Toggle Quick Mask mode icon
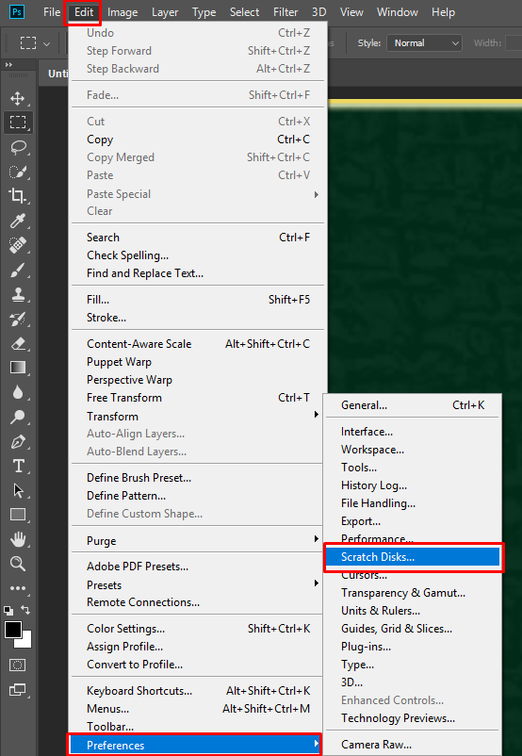 pos(18,666)
